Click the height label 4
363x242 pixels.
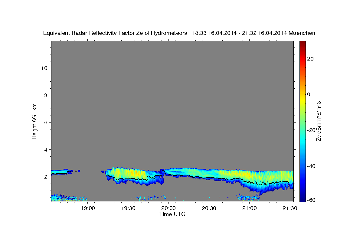click(45, 149)
